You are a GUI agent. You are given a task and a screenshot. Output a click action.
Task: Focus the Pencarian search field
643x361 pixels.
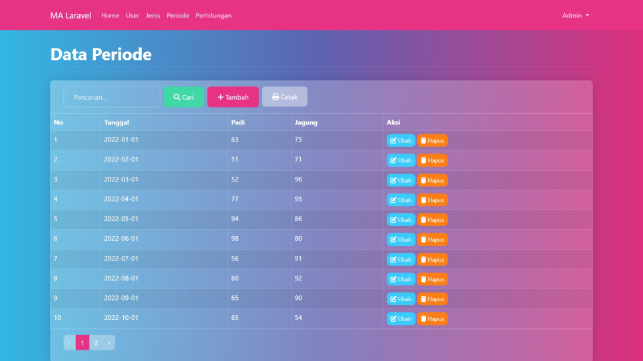click(x=112, y=96)
